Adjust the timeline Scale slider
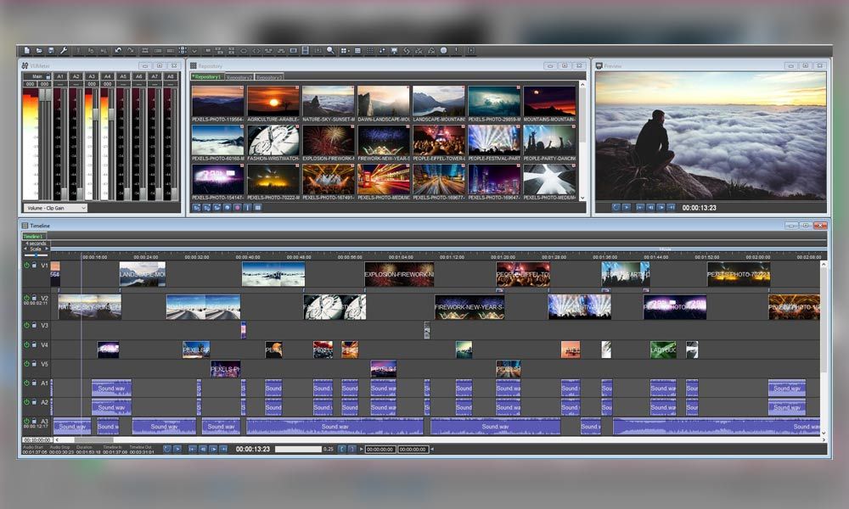Viewport: 849px width, 509px height. coord(36,255)
